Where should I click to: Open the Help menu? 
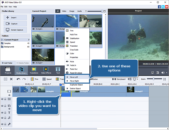[x=15, y=7]
